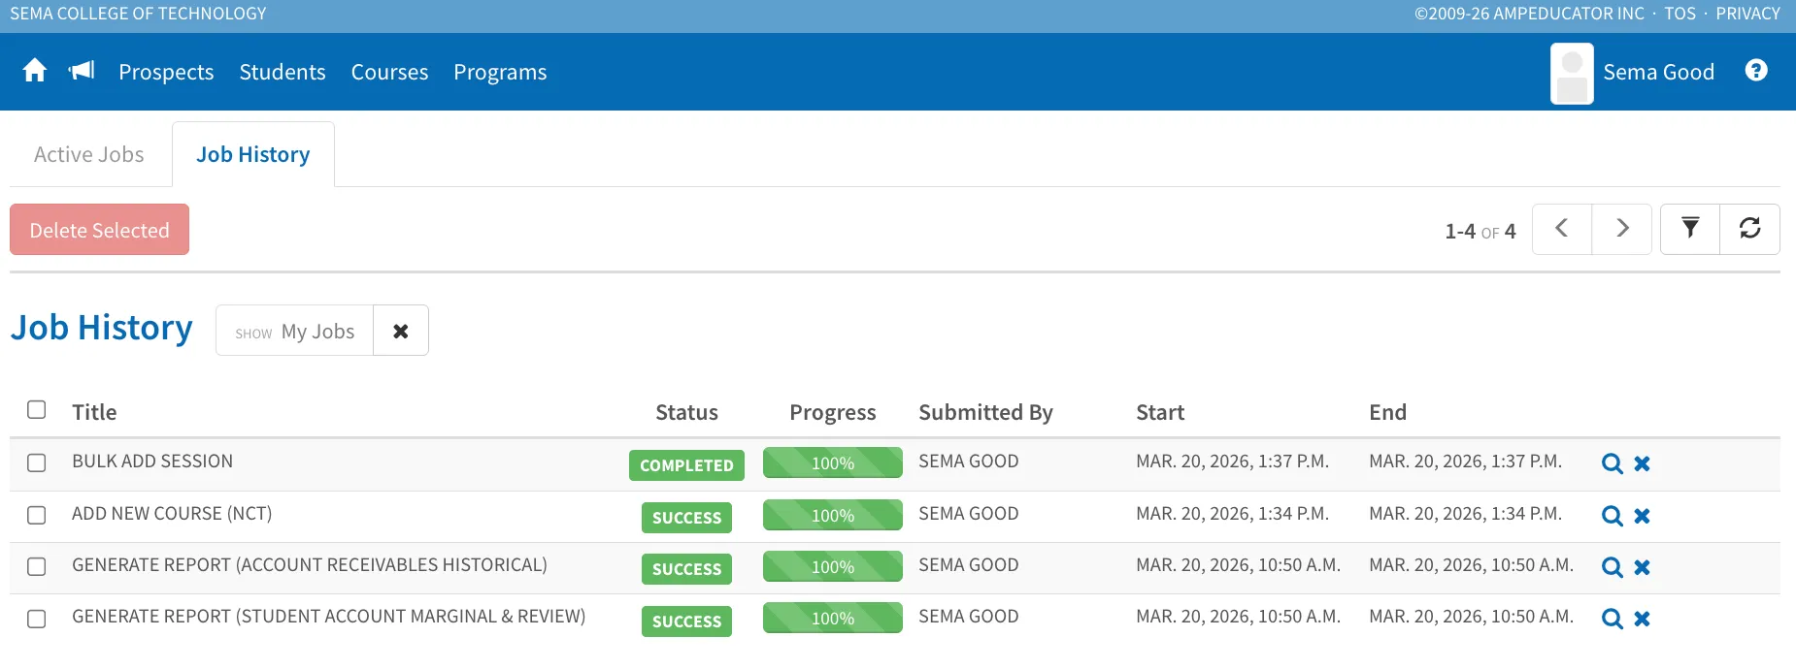The width and height of the screenshot is (1796, 669).
Task: Click the Submitted By column header
Action: pyautogui.click(x=985, y=412)
